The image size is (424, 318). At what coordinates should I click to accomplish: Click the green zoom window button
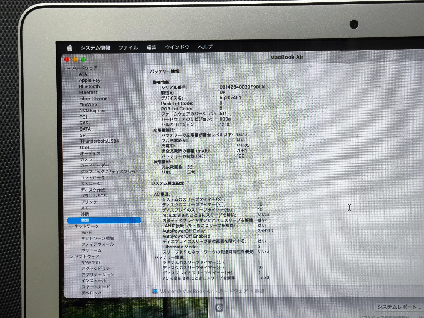pos(83,60)
